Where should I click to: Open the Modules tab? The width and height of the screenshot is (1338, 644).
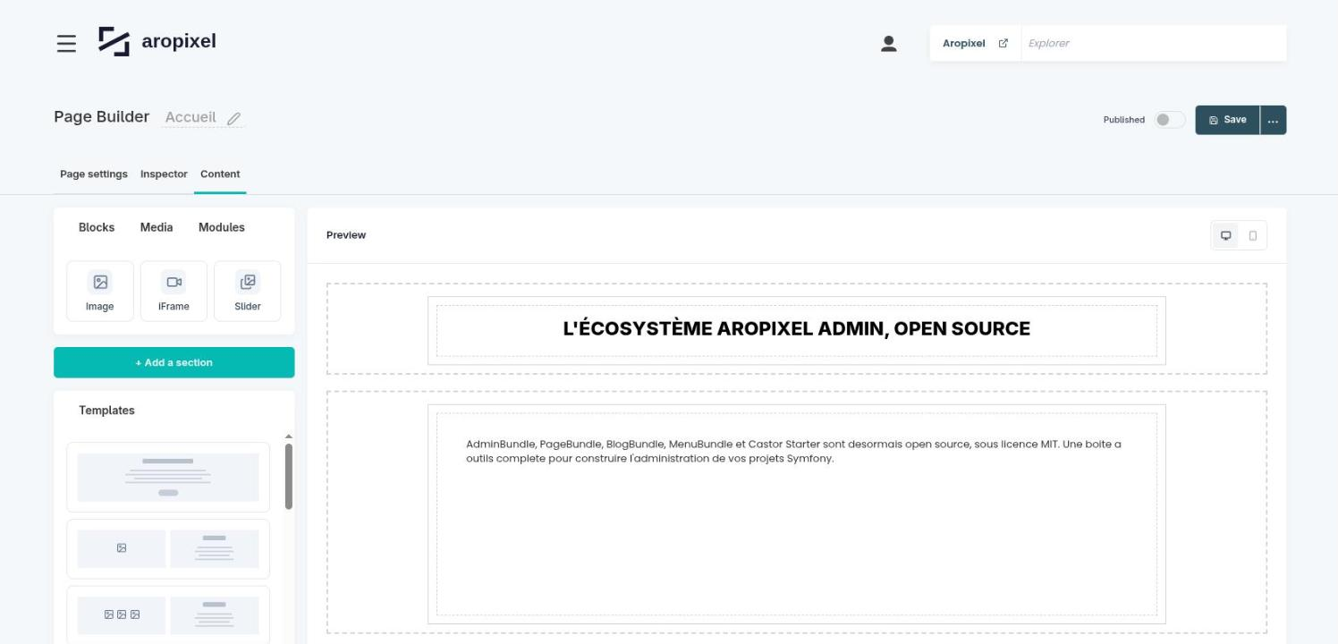222,227
